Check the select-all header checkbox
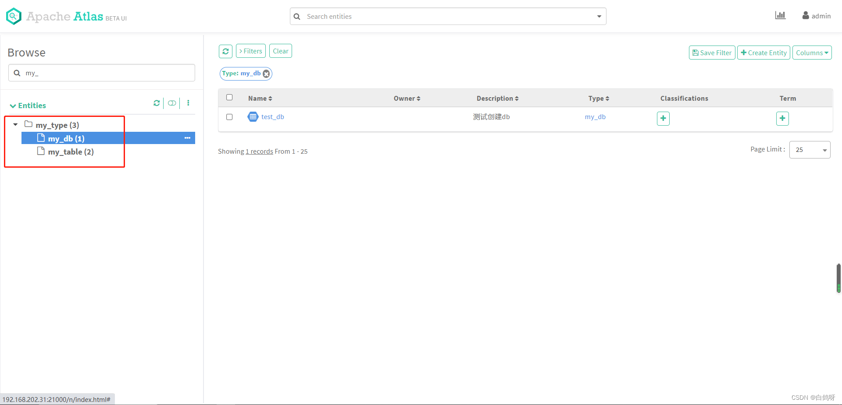 click(x=229, y=97)
